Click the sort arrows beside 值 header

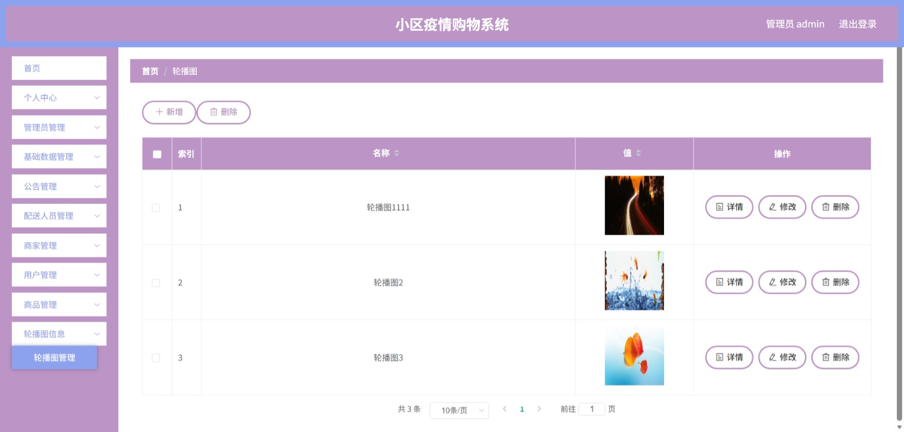pos(638,153)
